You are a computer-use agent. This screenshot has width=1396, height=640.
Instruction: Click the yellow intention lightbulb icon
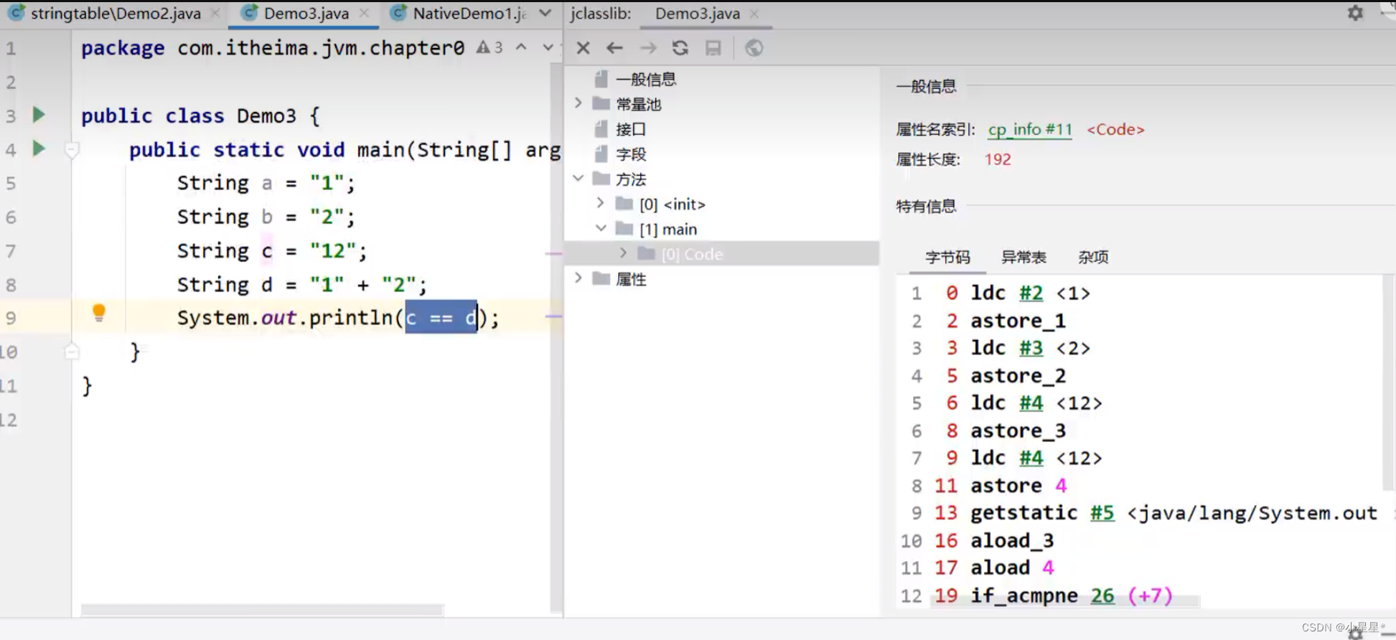[99, 313]
